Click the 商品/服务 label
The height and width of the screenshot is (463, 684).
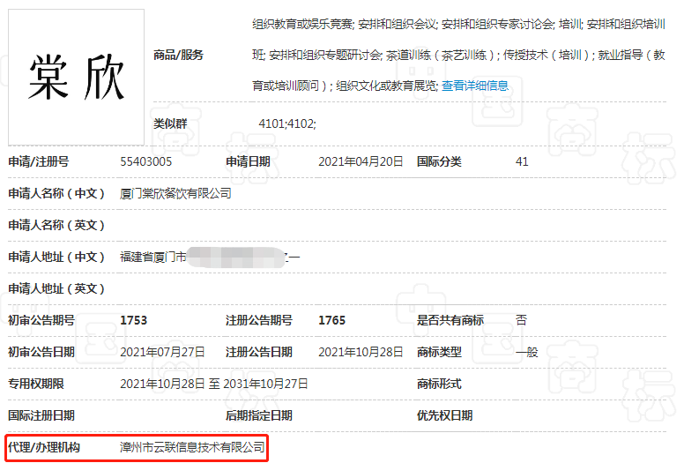click(x=178, y=55)
